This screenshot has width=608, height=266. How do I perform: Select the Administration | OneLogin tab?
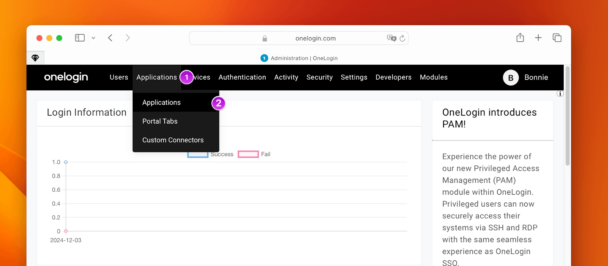[299, 58]
